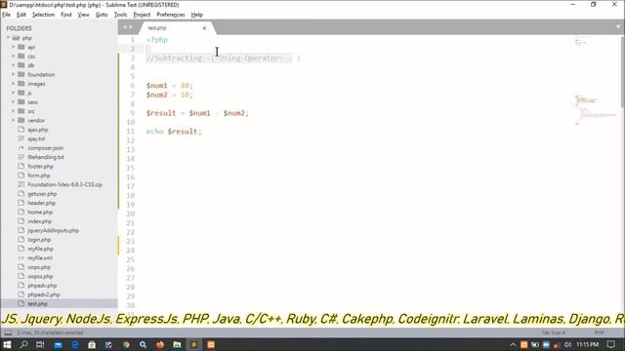The image size is (625, 351).
Task: Open getuser.php in the sidebar
Action: (42, 194)
